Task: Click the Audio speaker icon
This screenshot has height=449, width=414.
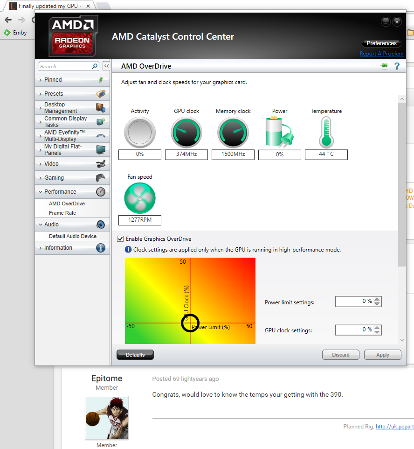Action: pos(101,224)
